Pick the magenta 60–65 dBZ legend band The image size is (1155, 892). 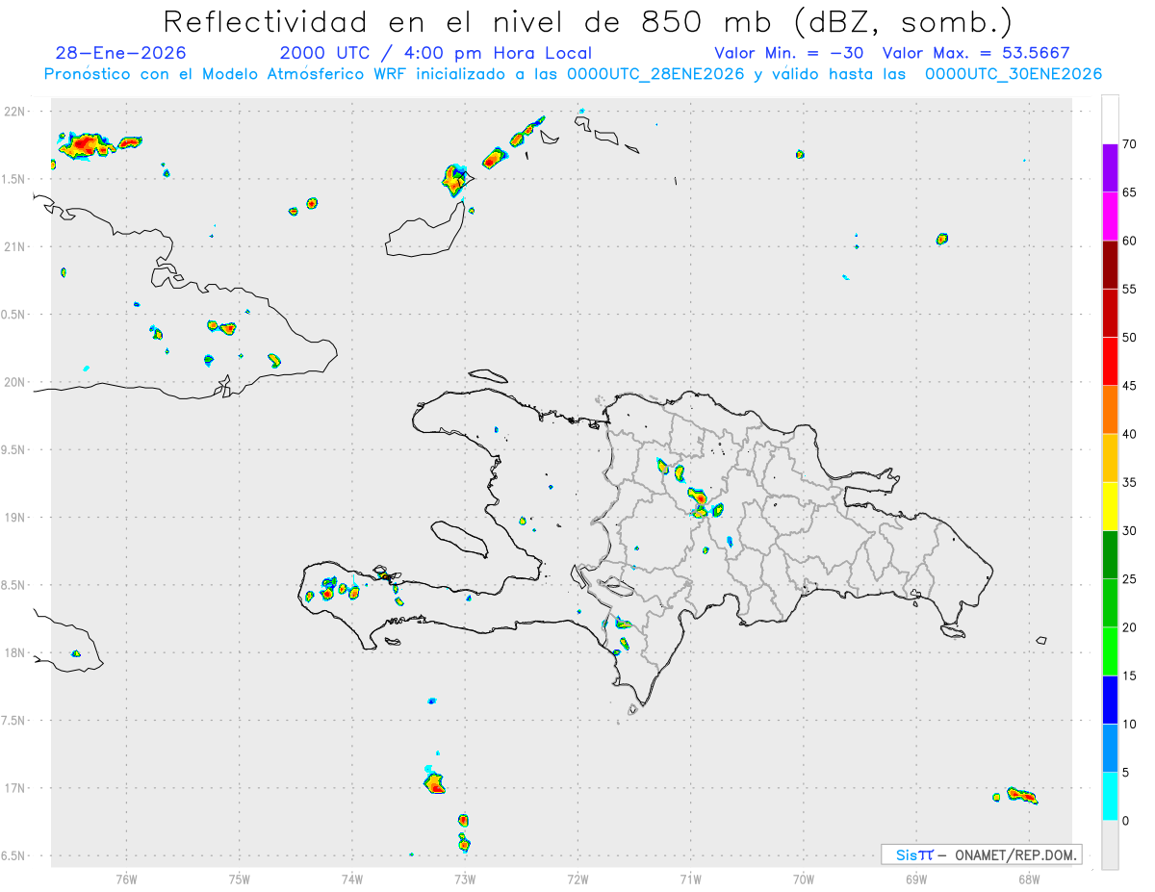pyautogui.click(x=1110, y=217)
